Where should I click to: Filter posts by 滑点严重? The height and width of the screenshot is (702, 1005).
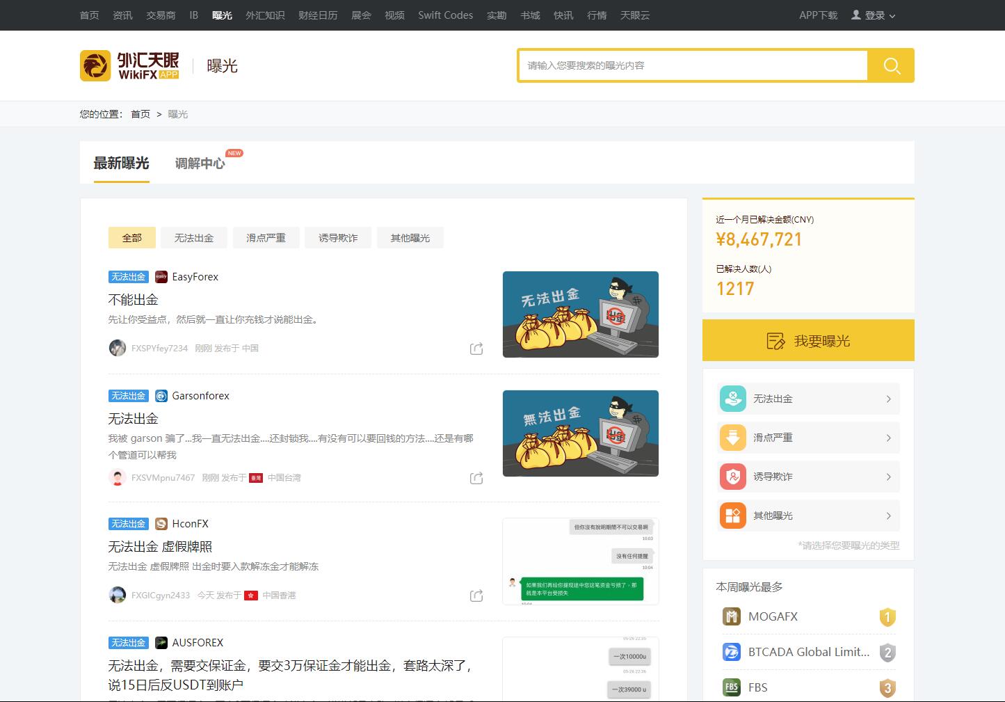pos(266,238)
